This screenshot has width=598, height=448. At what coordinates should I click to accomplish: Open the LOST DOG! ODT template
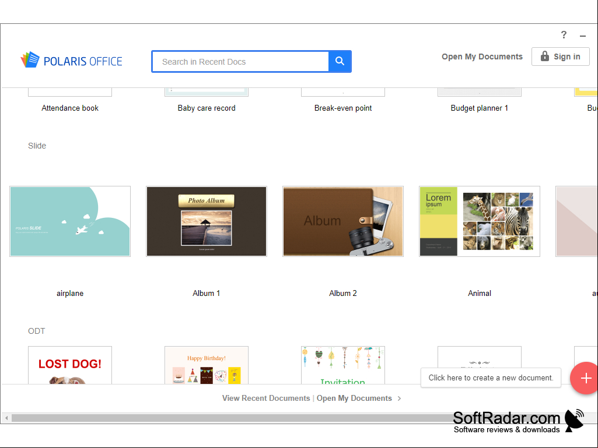pyautogui.click(x=70, y=365)
